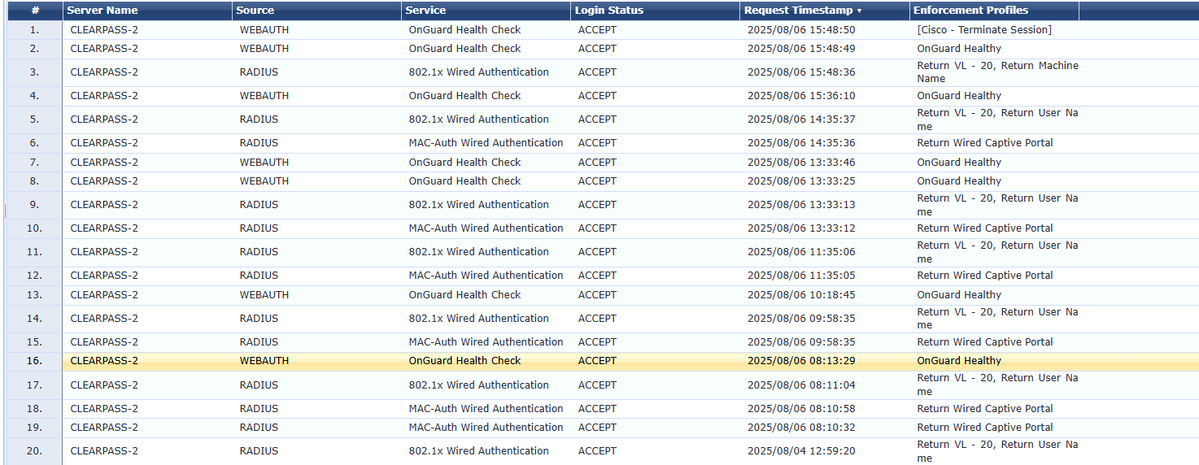
Task: Open request with timestamp 2025/08/06 13:33:46
Action: (801, 163)
